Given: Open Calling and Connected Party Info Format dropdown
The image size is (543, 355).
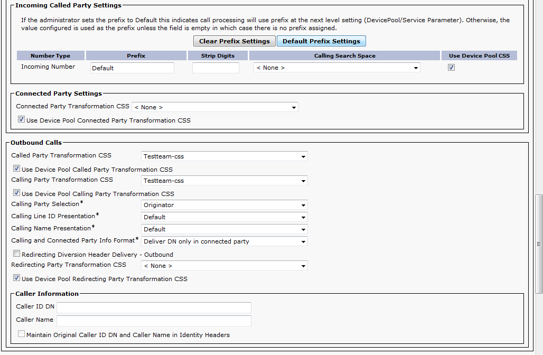Looking at the screenshot, I should pos(224,241).
